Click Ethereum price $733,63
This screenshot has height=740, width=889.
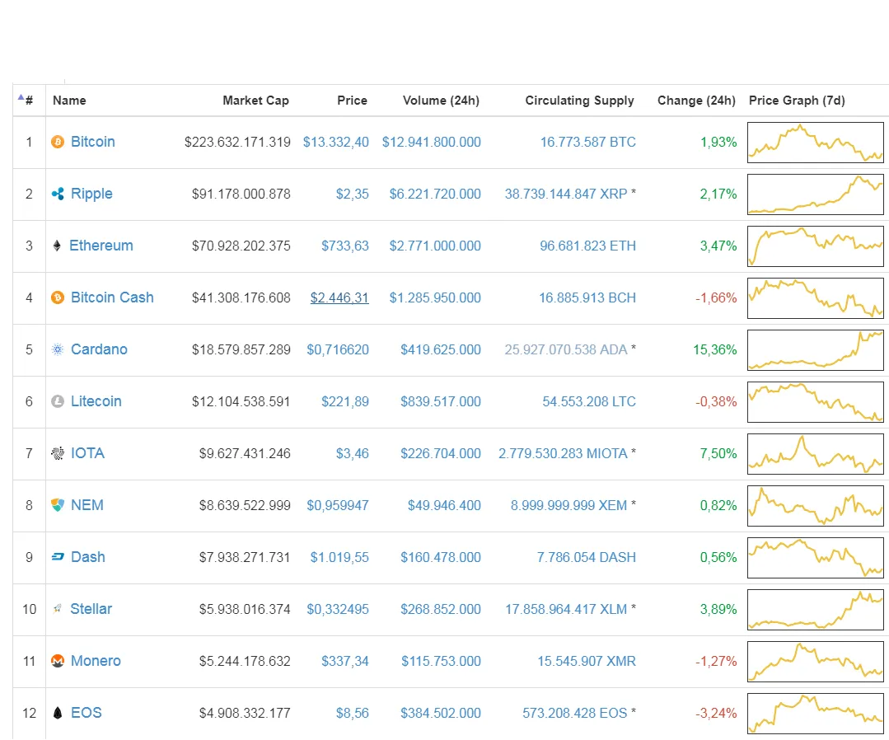click(345, 246)
